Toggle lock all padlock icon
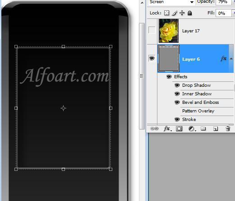 (190, 13)
